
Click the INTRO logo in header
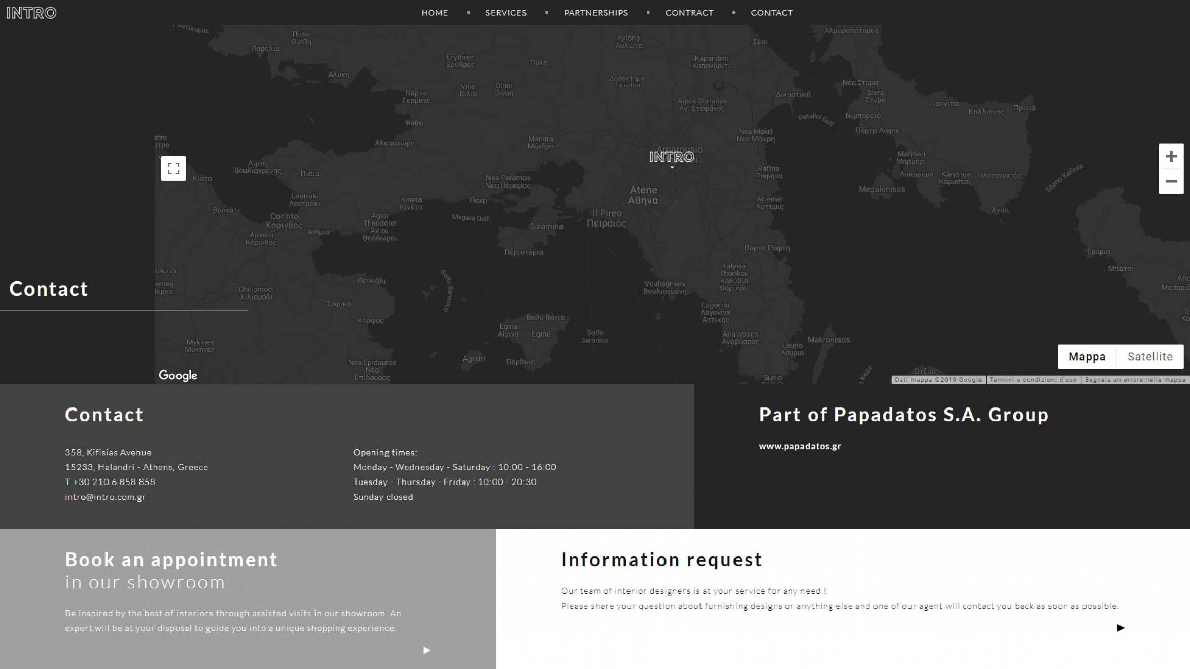click(x=31, y=13)
